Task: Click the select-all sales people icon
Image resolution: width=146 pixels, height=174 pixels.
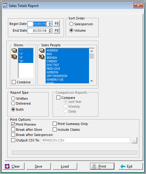Action: 41,50
